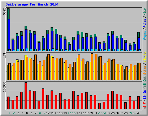Click day 14 on the date axis

point(65,113)
